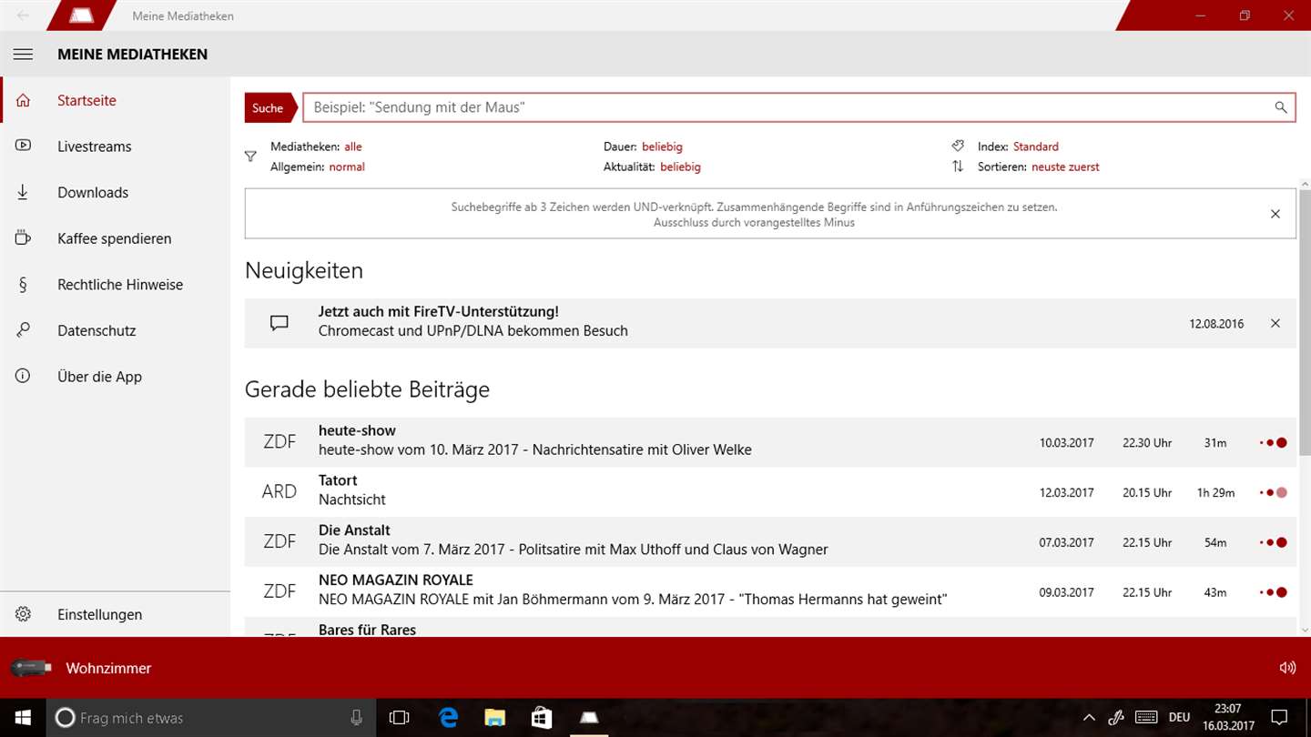The width and height of the screenshot is (1311, 737).
Task: Change the Sortieren value 'neuste zuerst'
Action: (1065, 167)
